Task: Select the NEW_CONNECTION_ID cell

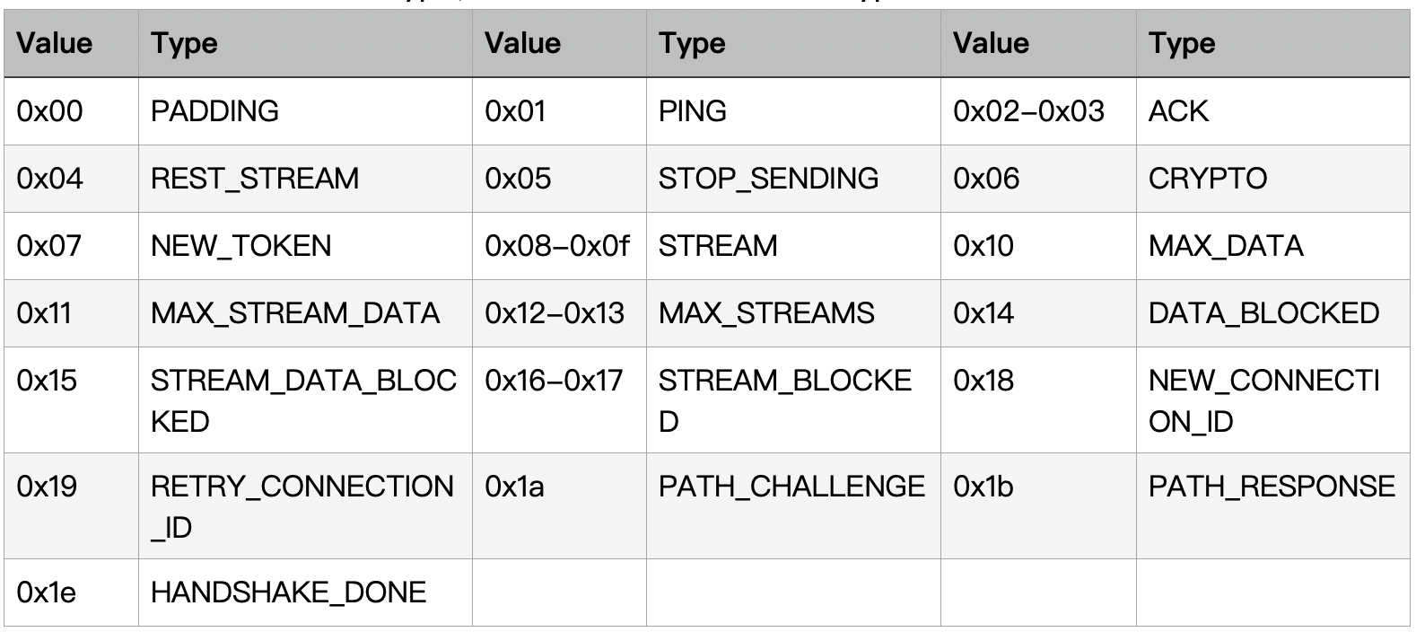Action: tap(1272, 400)
